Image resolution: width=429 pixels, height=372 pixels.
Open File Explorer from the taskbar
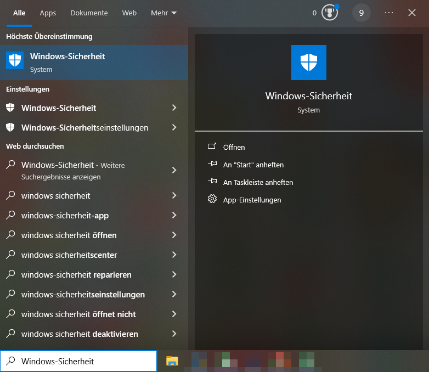click(172, 361)
